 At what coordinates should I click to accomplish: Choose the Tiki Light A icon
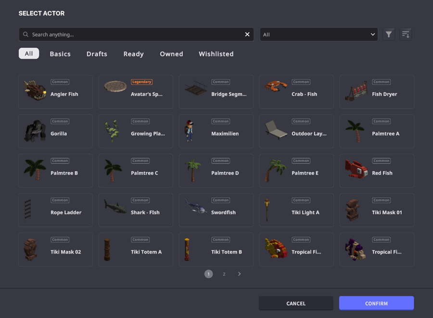(267, 210)
